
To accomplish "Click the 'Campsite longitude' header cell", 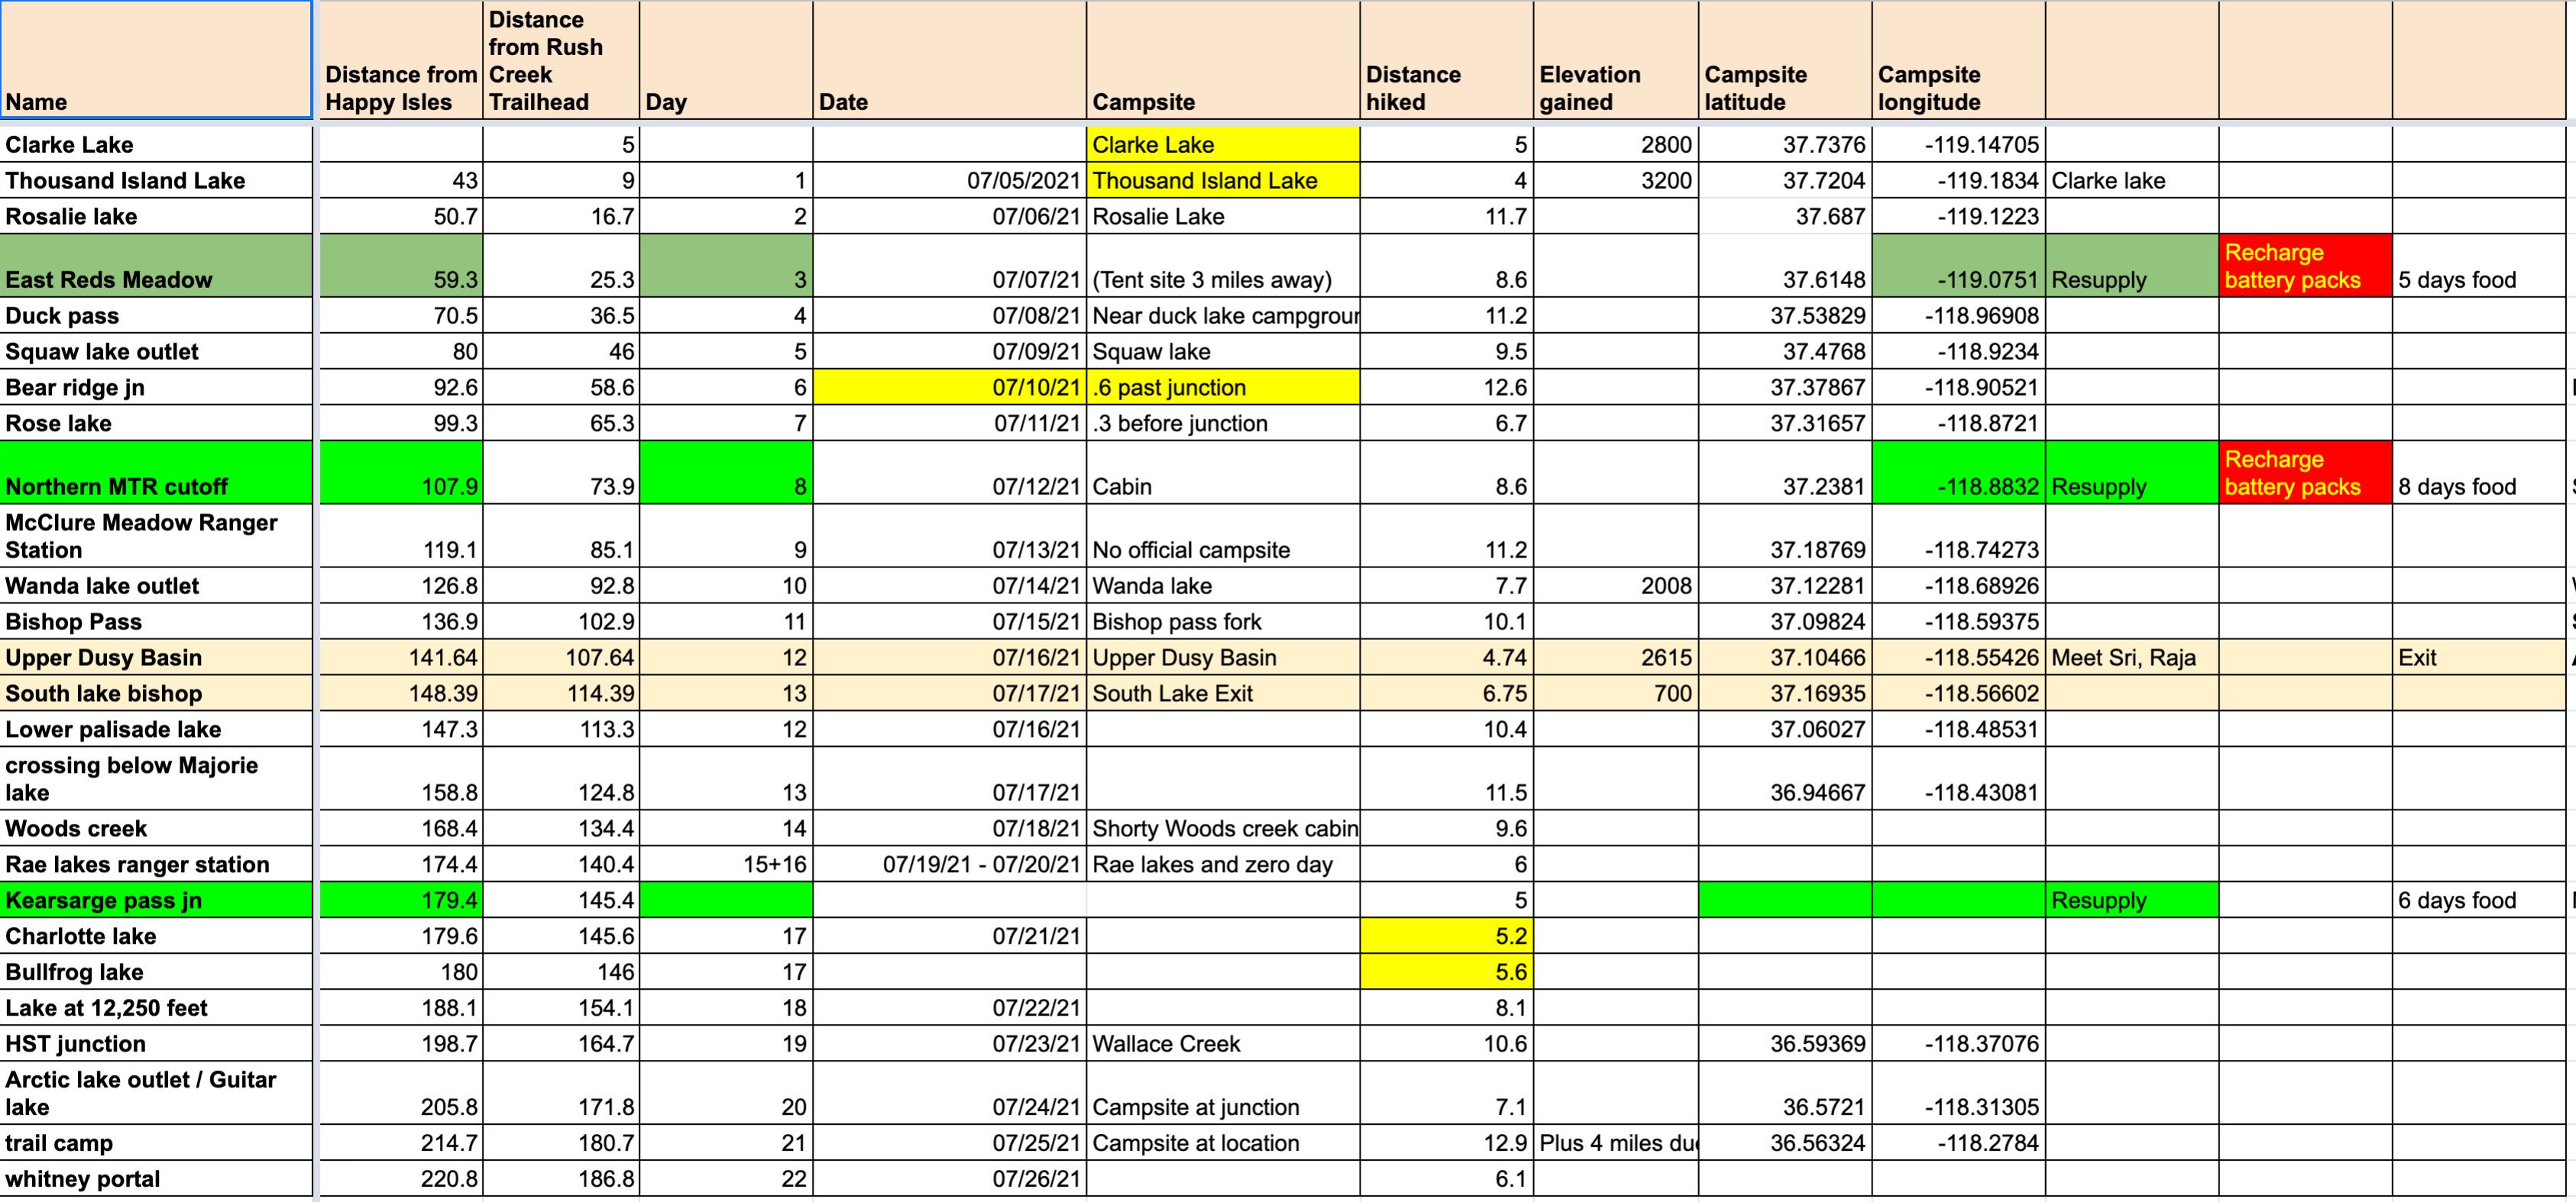I will [1959, 60].
